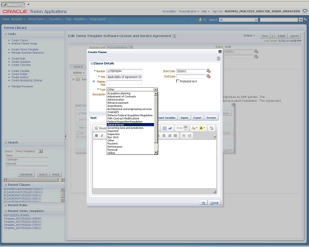Click the help icon next to page title
Screen dimensions: 309x247
tap(174, 36)
